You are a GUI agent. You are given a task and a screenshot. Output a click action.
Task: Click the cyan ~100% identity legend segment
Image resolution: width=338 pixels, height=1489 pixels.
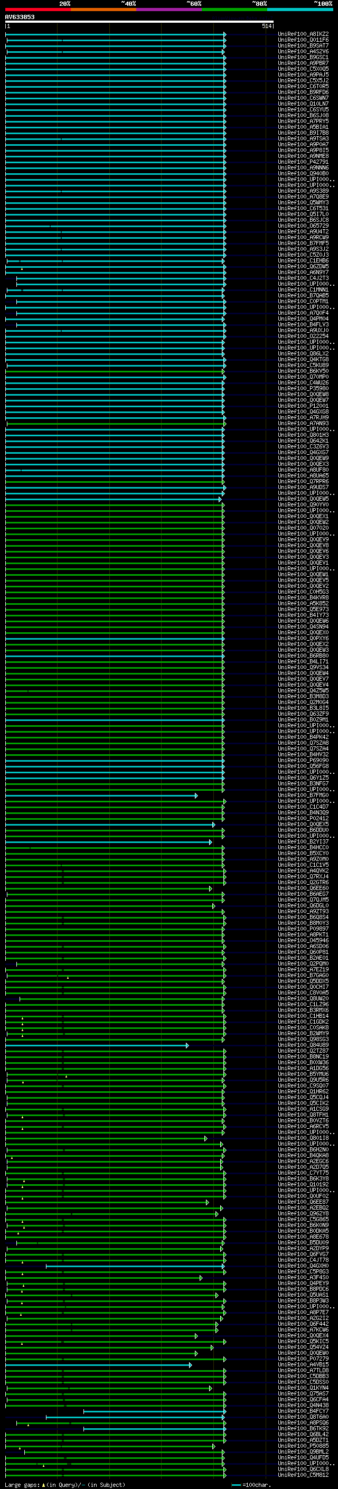pos(300,10)
